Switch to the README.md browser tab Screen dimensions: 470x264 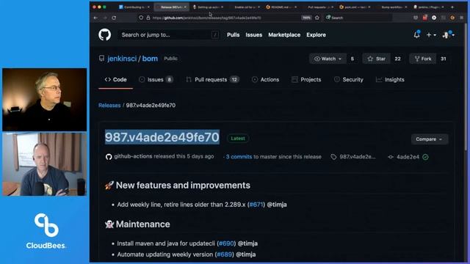(x=281, y=7)
